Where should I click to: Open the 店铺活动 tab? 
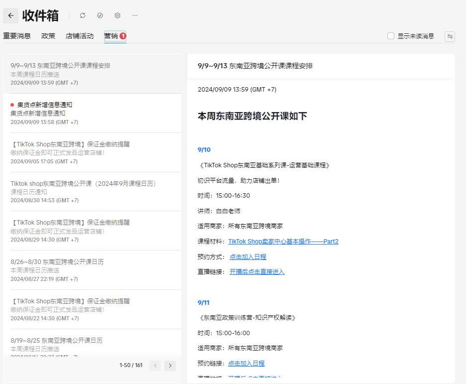tap(80, 36)
